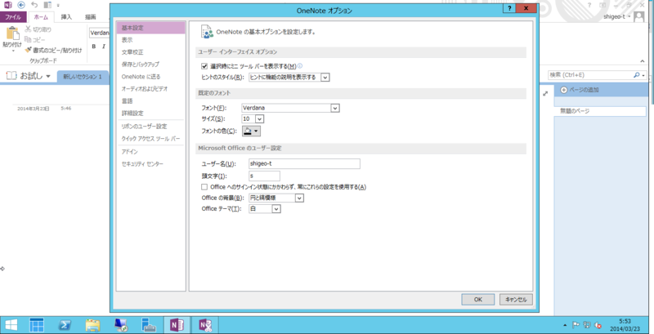Select セキュリティ センター category
The width and height of the screenshot is (654, 334).
[151, 164]
